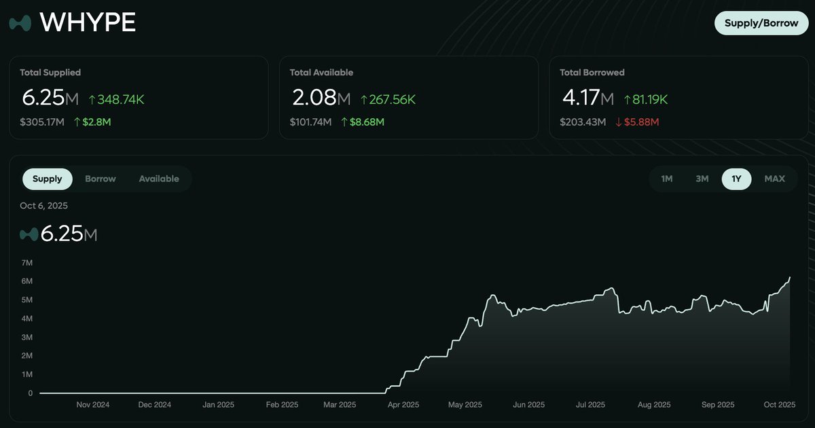Click the 4.17M total borrowed figure
The height and width of the screenshot is (428, 815).
(x=587, y=99)
